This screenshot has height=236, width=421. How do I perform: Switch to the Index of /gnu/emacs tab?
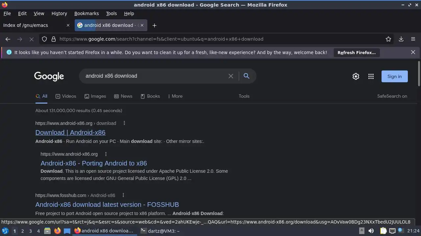[36, 25]
